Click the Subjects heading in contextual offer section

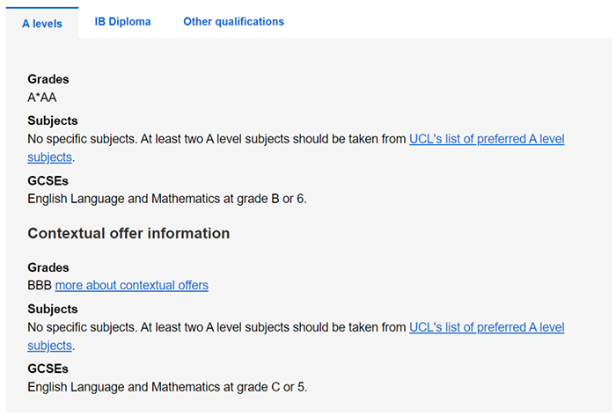pyautogui.click(x=53, y=310)
